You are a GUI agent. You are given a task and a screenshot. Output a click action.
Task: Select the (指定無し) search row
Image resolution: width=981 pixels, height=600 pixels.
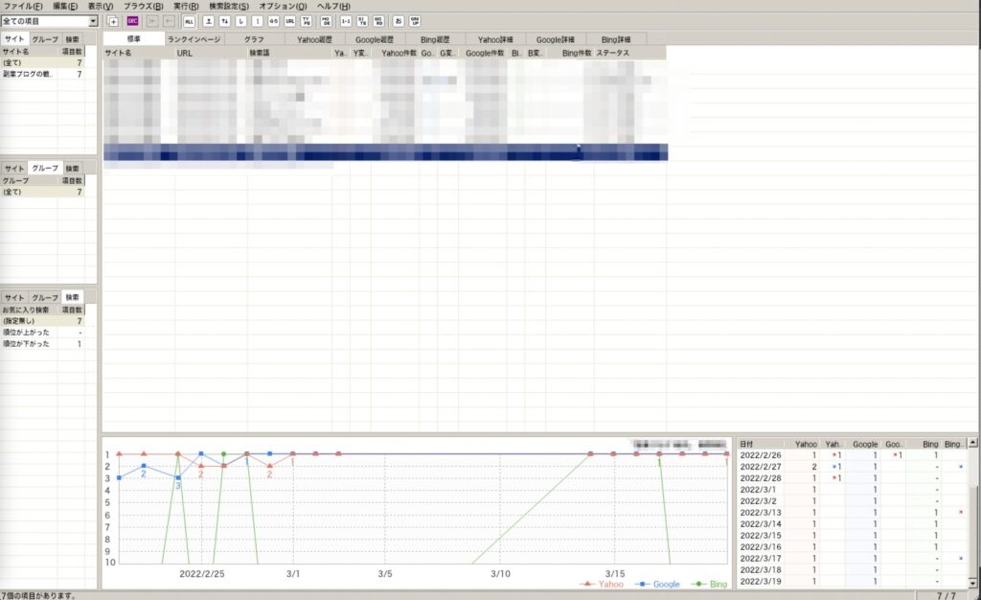pyautogui.click(x=42, y=320)
